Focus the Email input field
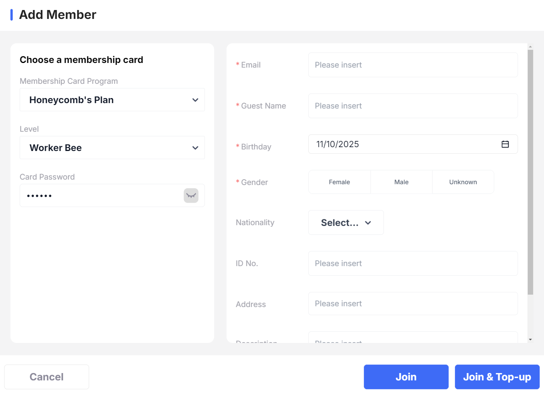This screenshot has width=544, height=397. 413,65
